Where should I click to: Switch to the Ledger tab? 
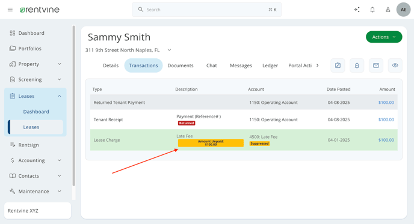(x=270, y=65)
